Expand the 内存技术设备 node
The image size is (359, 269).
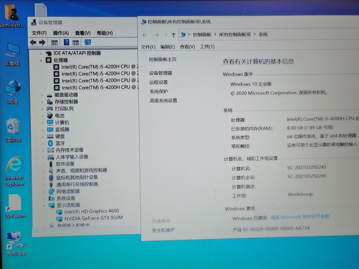43,151
